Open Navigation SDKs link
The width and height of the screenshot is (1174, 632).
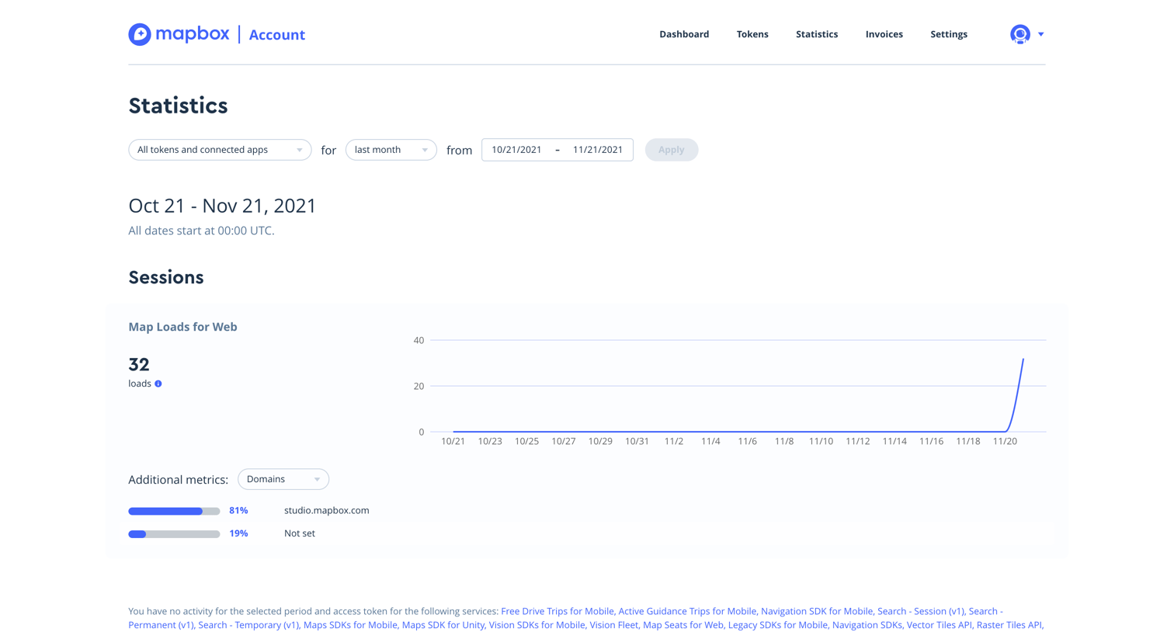coord(867,625)
